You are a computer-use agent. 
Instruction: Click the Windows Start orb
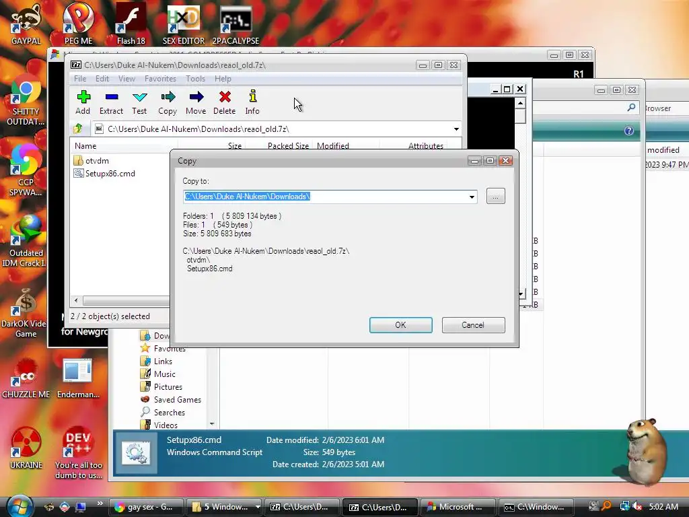[x=20, y=506]
